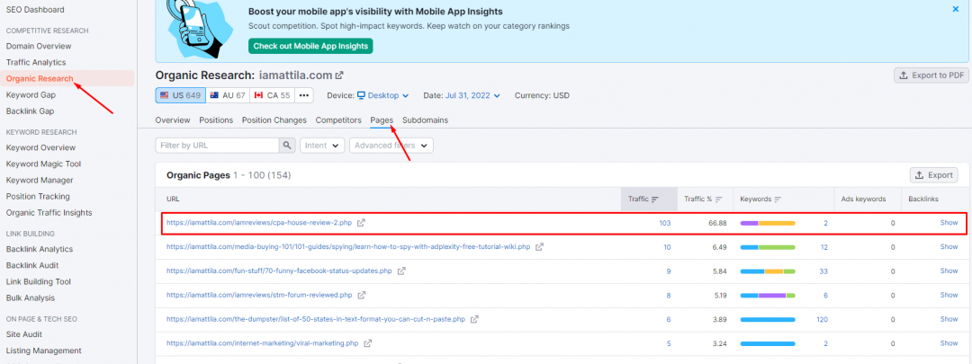Sort by Keywords column icon
This screenshot has width=972, height=364.
pyautogui.click(x=777, y=199)
